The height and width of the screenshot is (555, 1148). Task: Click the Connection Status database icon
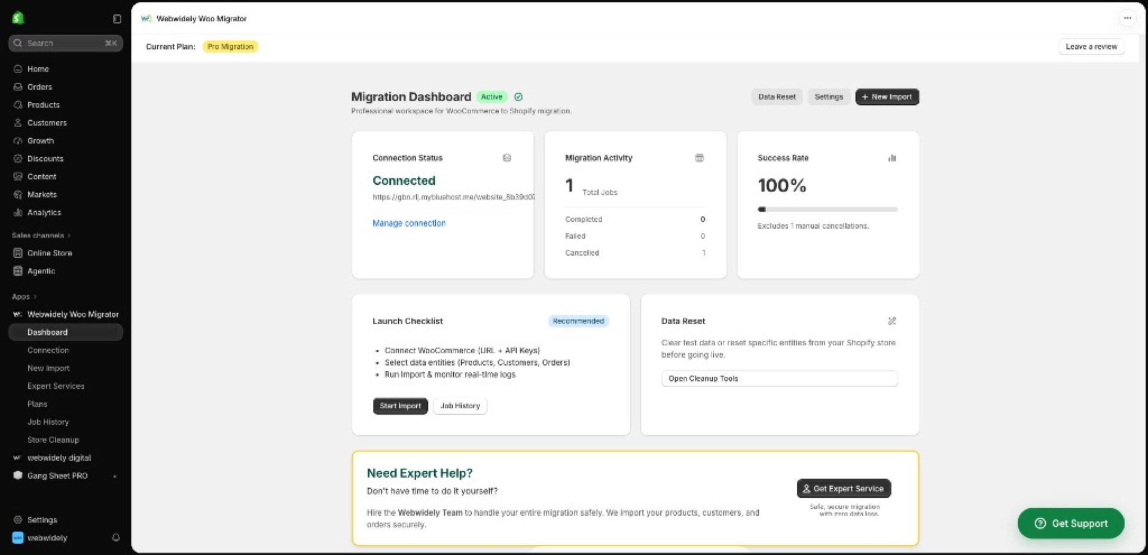click(x=507, y=158)
